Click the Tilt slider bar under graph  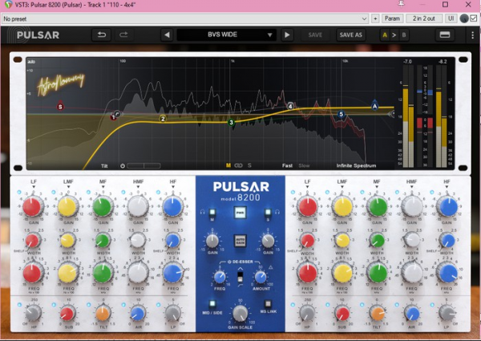click(x=143, y=166)
